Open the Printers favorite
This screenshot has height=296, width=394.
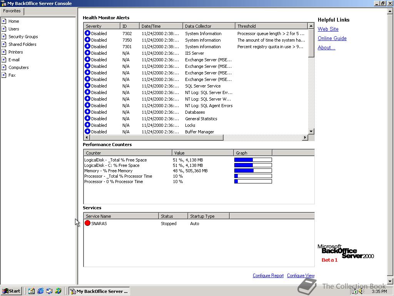click(15, 52)
